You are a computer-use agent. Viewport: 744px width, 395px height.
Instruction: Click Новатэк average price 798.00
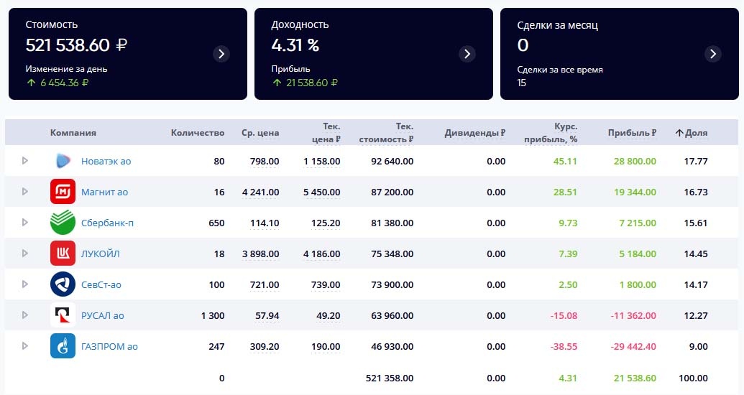click(x=265, y=161)
